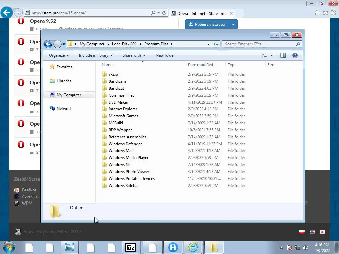Click My Computer in the breadcrumb path

click(x=92, y=44)
